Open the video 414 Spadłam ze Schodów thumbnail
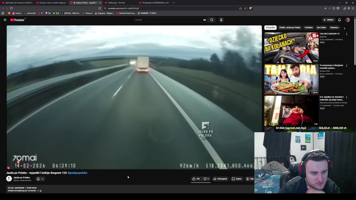Image resolution: width=356 pixels, height=200 pixels. (291, 111)
